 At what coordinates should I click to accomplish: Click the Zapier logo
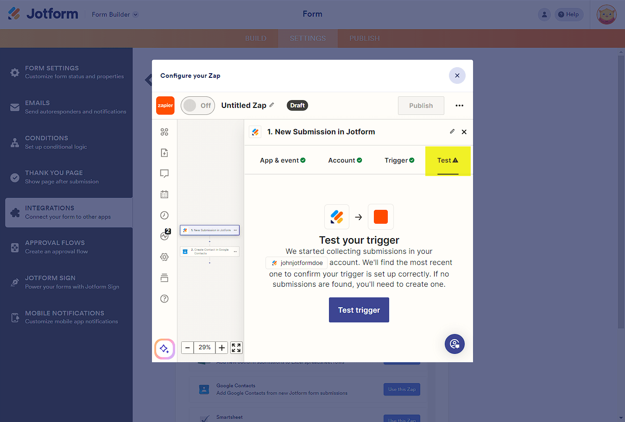coord(165,106)
